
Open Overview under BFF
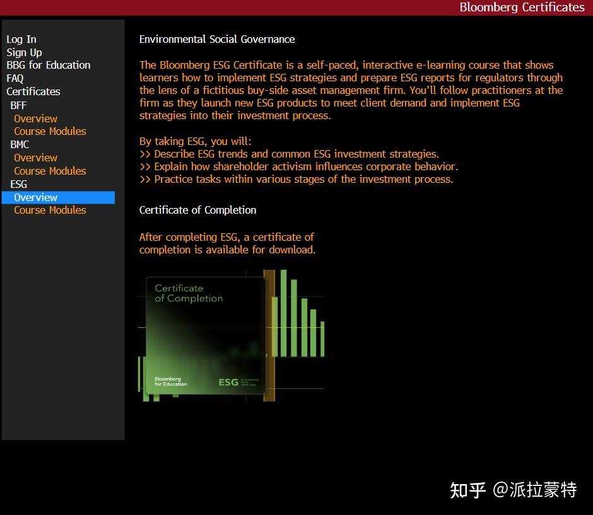tap(35, 119)
